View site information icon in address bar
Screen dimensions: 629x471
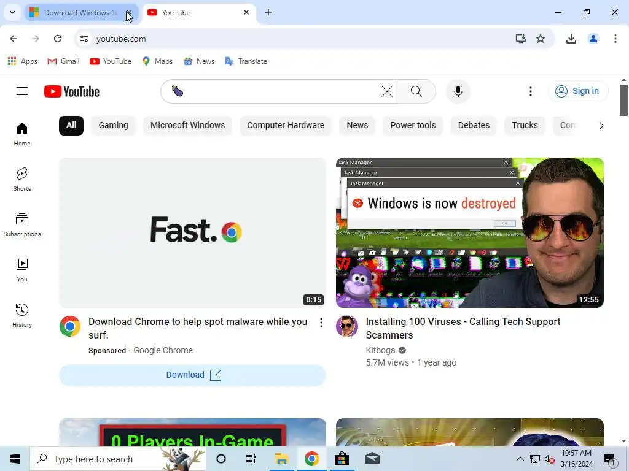click(x=84, y=39)
